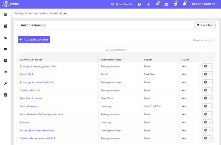Click the Quick Search field

121,4
